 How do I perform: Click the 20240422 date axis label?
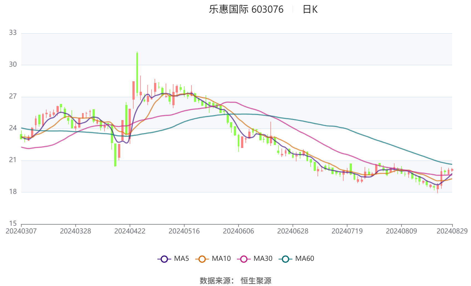pos(130,231)
